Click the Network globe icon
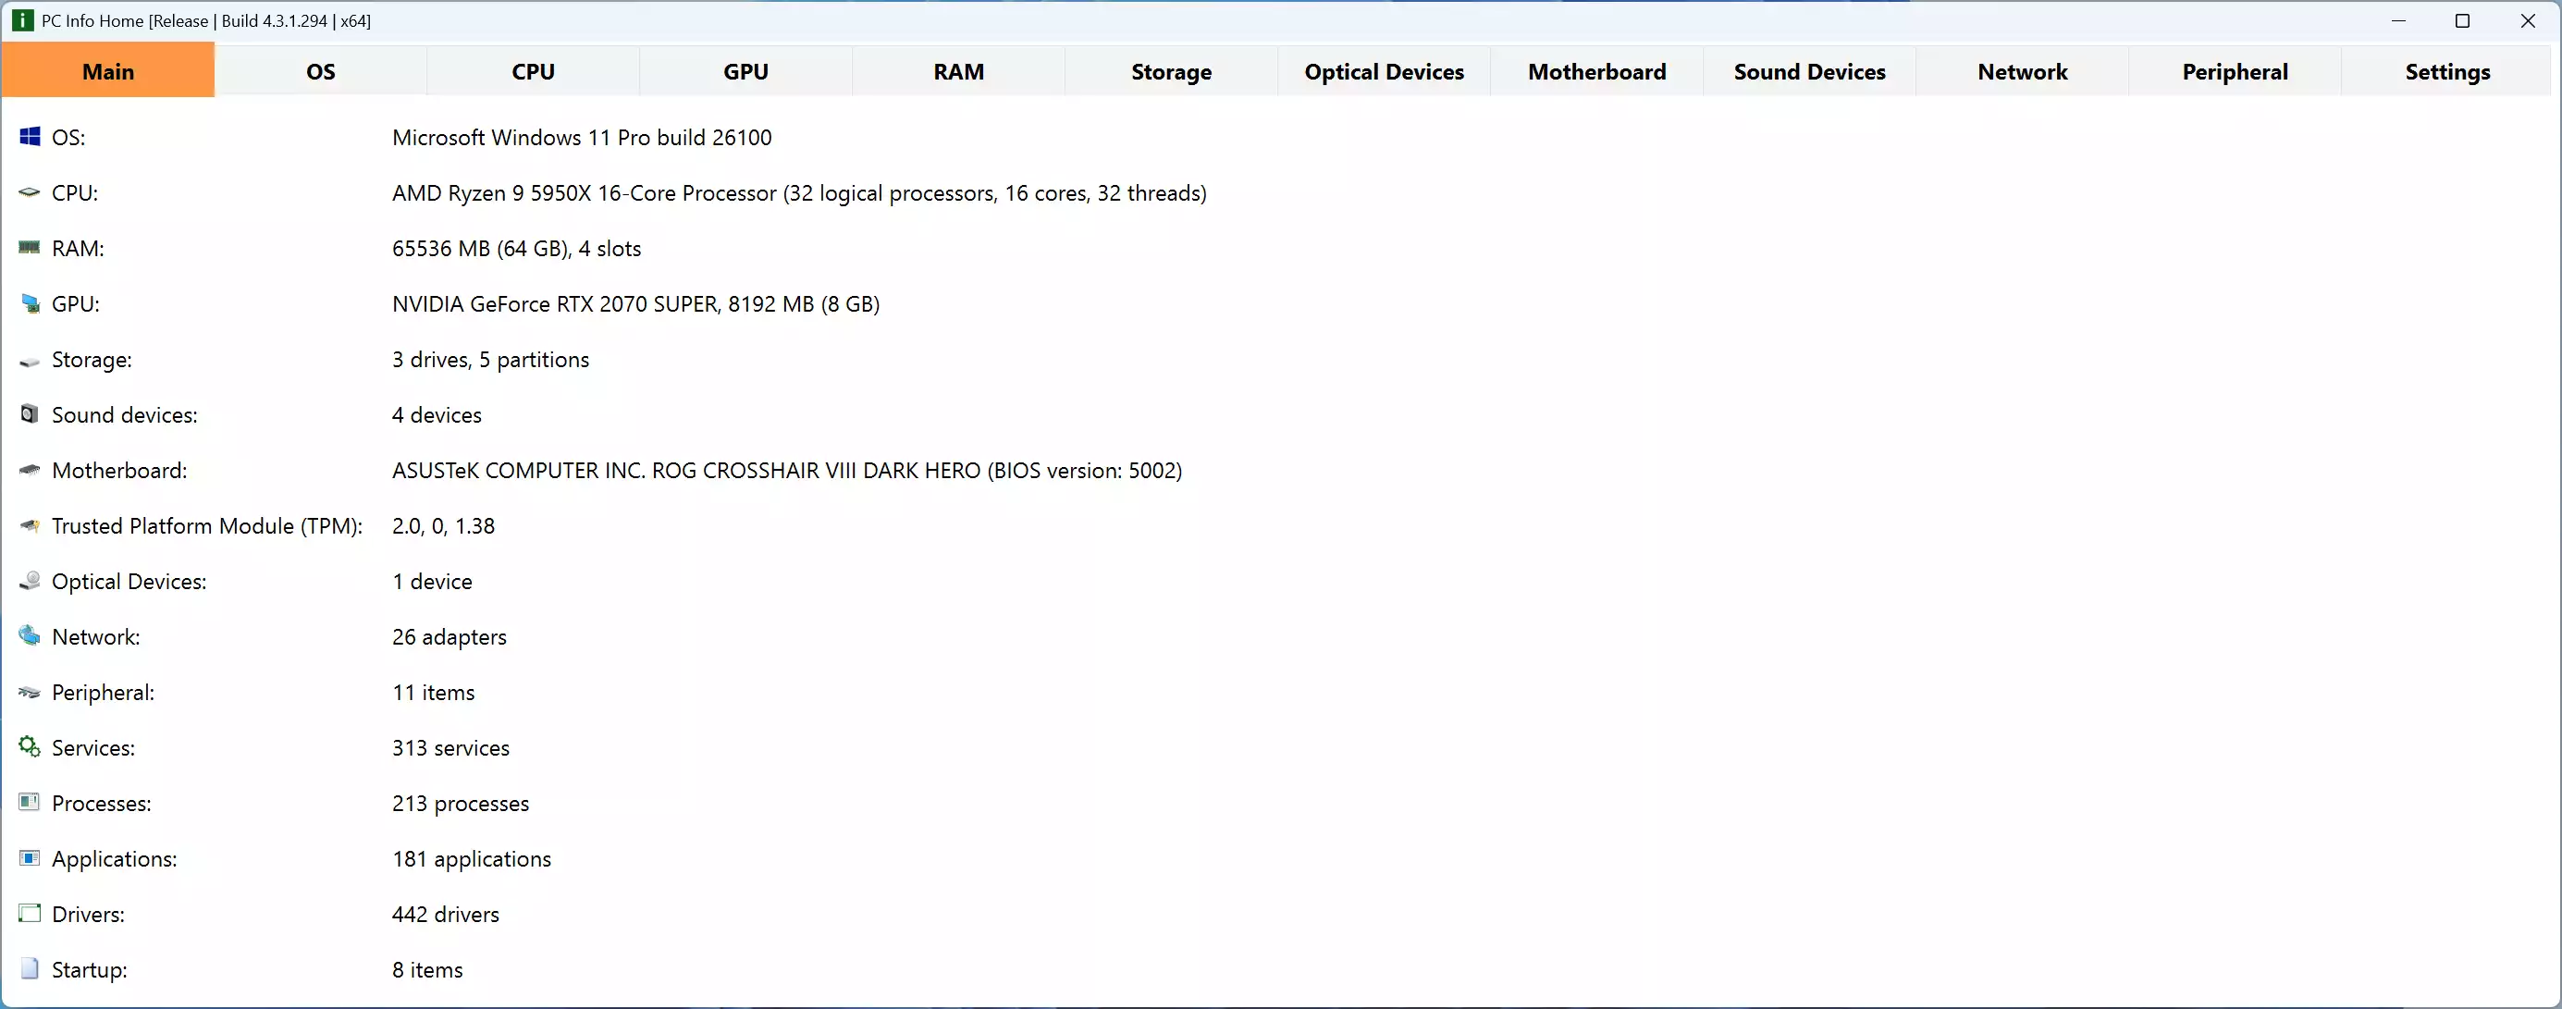This screenshot has height=1009, width=2562. click(30, 636)
